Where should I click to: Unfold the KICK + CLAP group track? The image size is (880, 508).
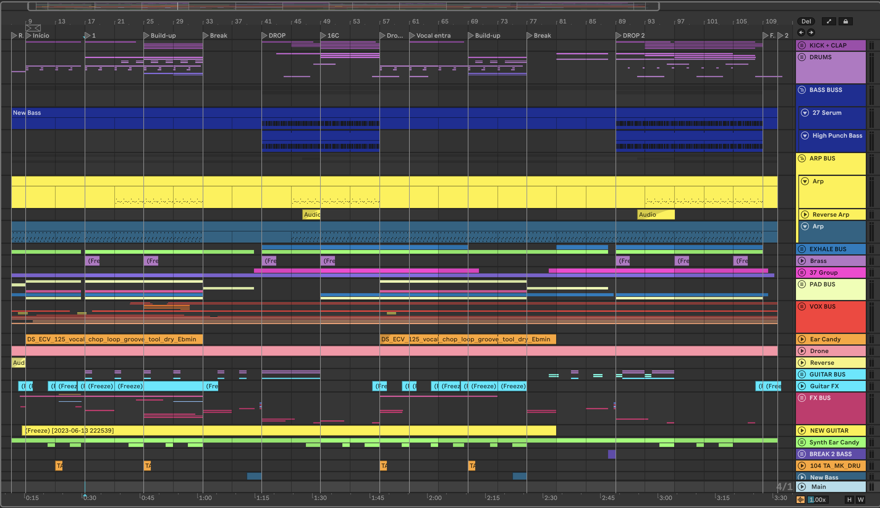pos(802,45)
